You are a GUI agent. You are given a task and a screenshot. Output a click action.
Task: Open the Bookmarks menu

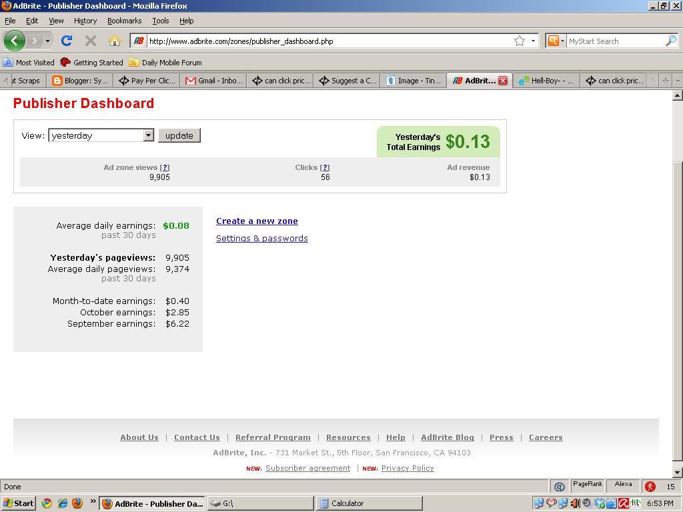(x=125, y=21)
